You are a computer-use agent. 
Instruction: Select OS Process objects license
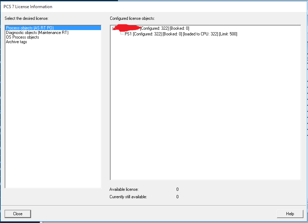pos(22,37)
